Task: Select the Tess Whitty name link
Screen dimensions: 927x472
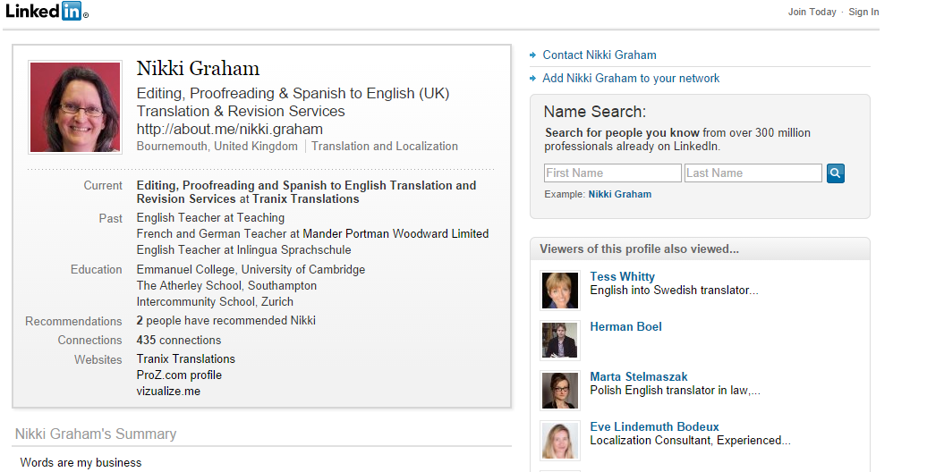Action: click(622, 277)
